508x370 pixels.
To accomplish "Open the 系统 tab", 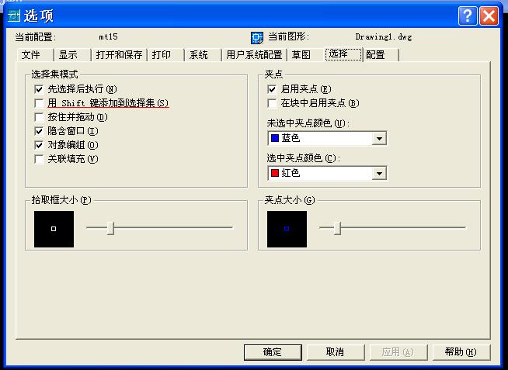I will point(203,54).
